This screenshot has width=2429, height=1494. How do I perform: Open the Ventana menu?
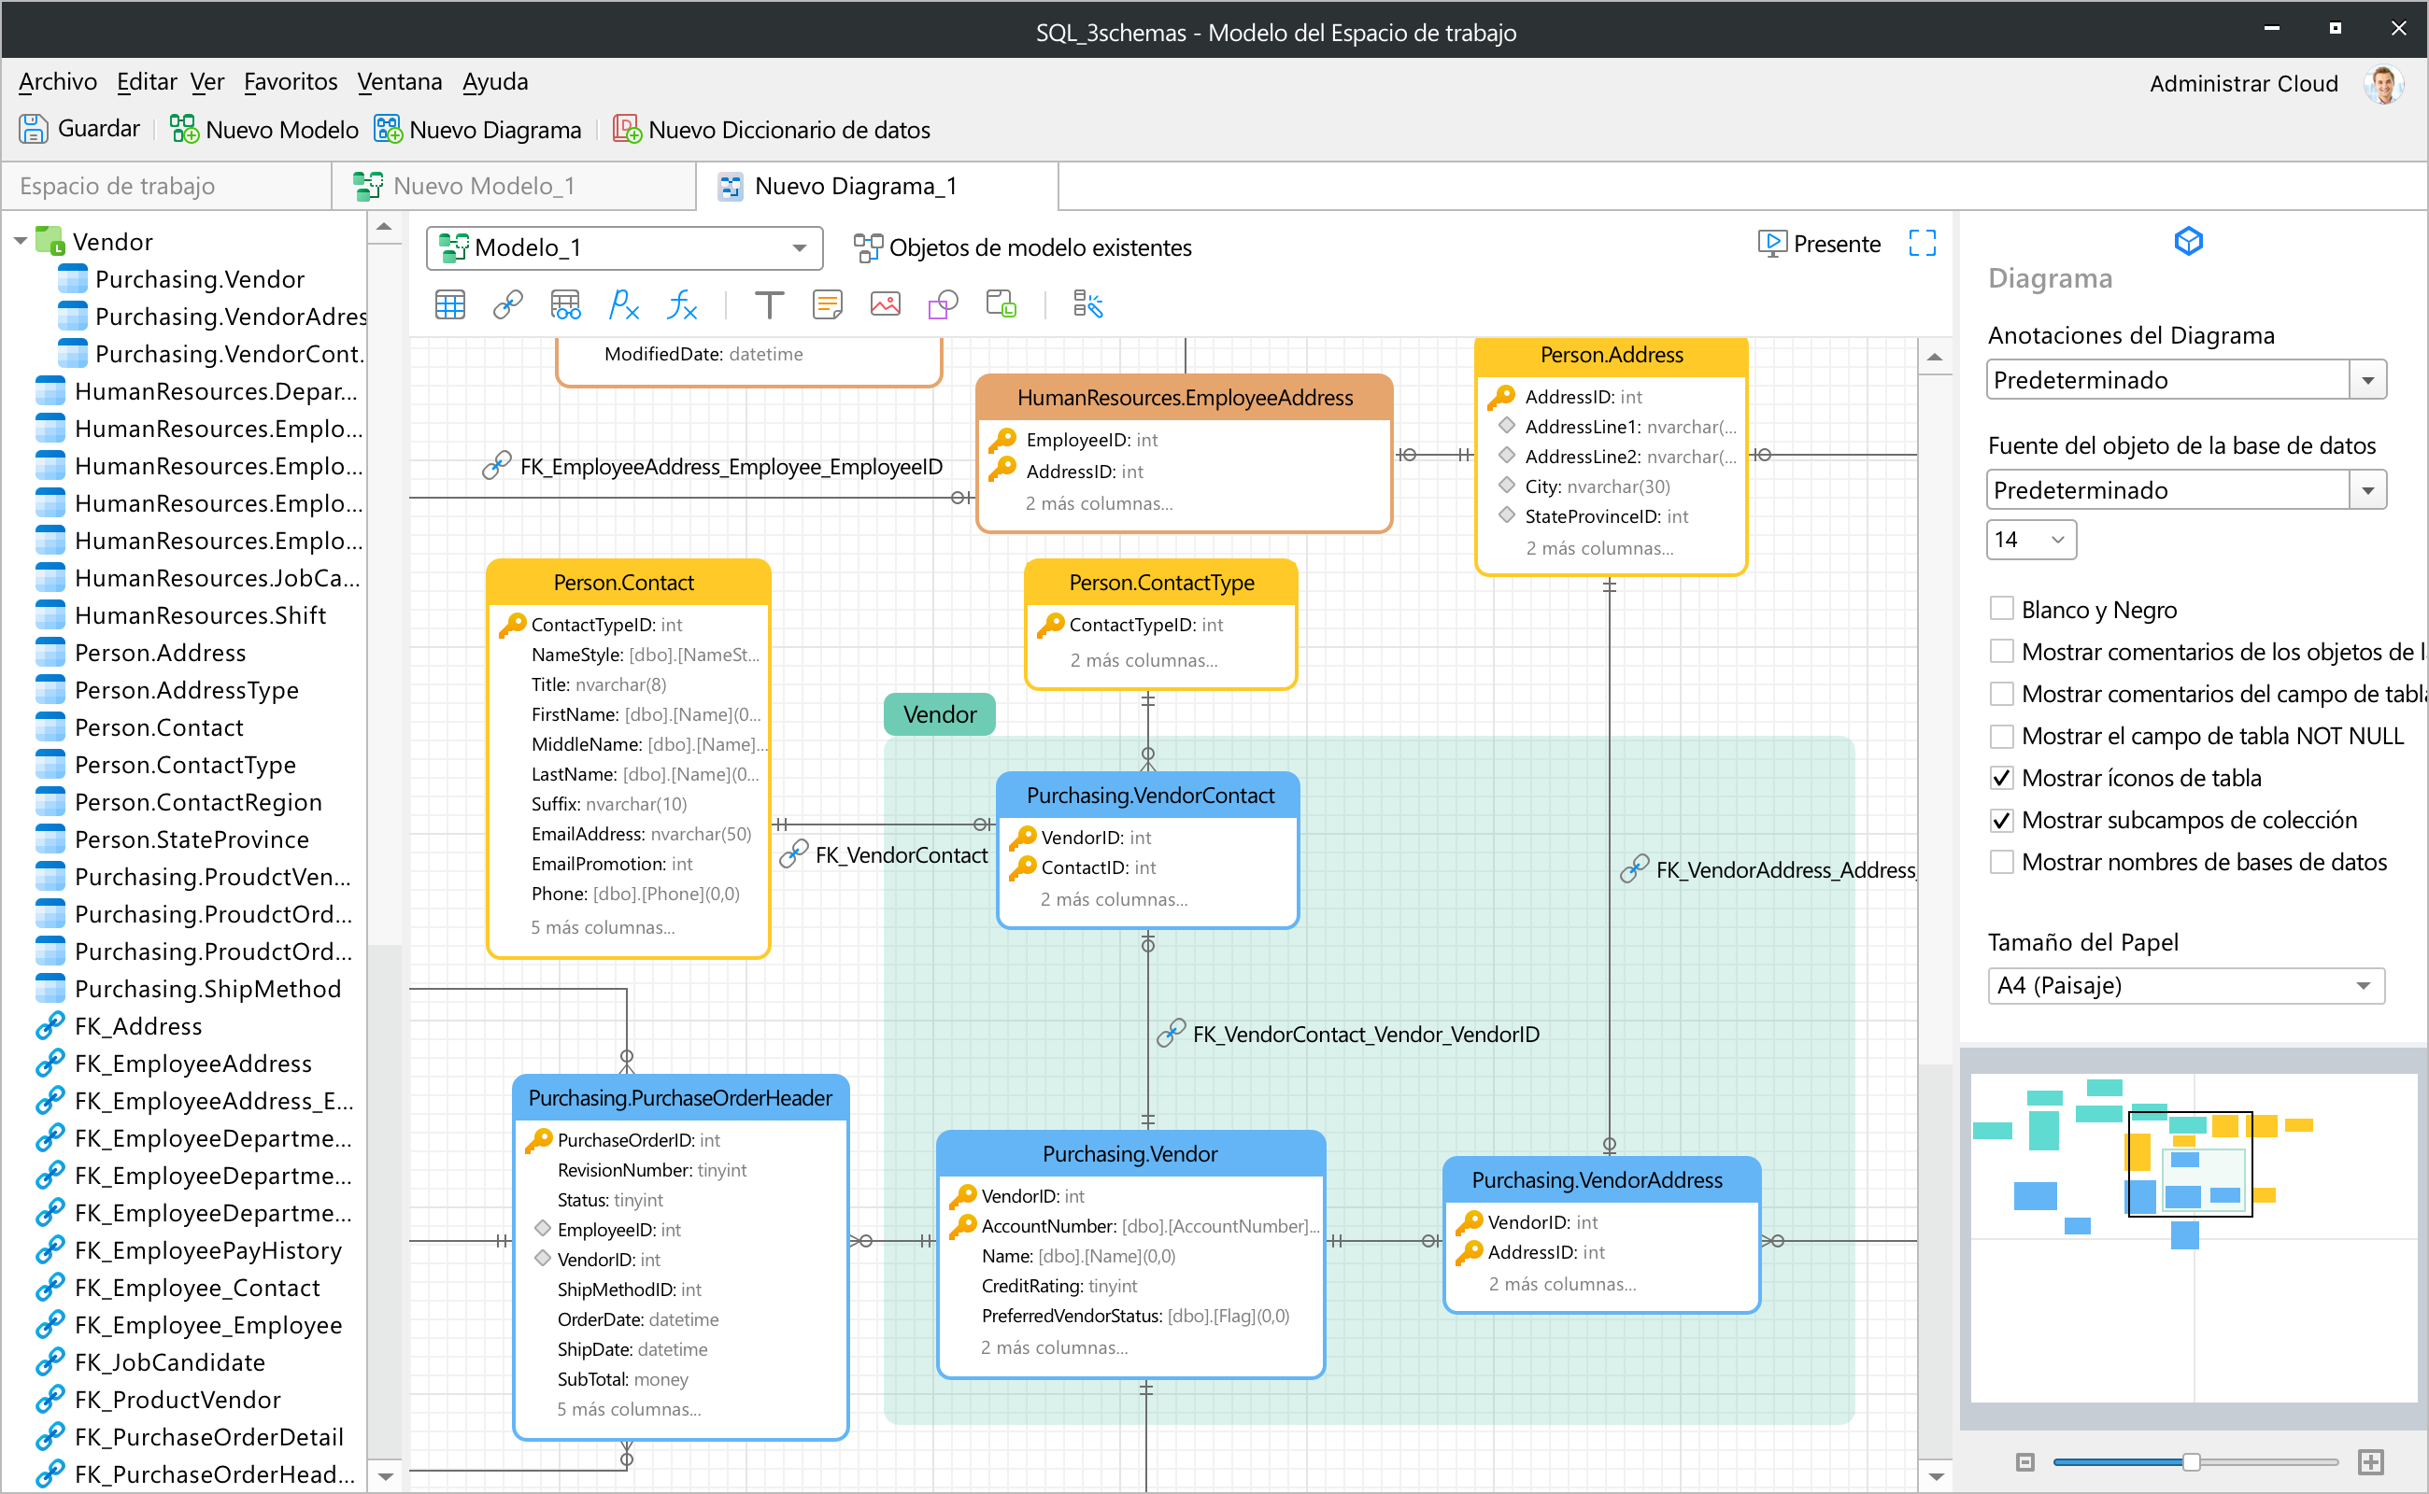[x=398, y=81]
